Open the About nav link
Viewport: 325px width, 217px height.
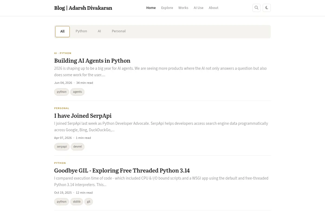coord(213,8)
